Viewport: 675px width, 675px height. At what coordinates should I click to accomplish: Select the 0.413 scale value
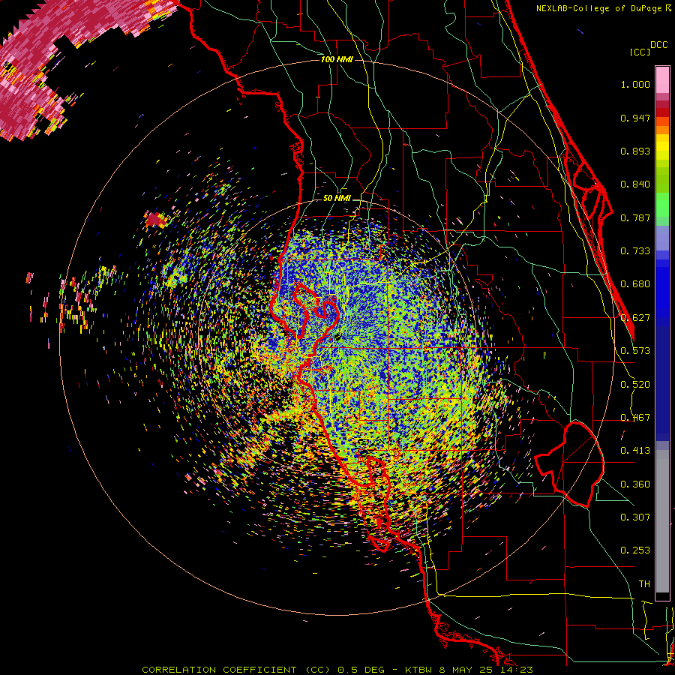[x=635, y=451]
